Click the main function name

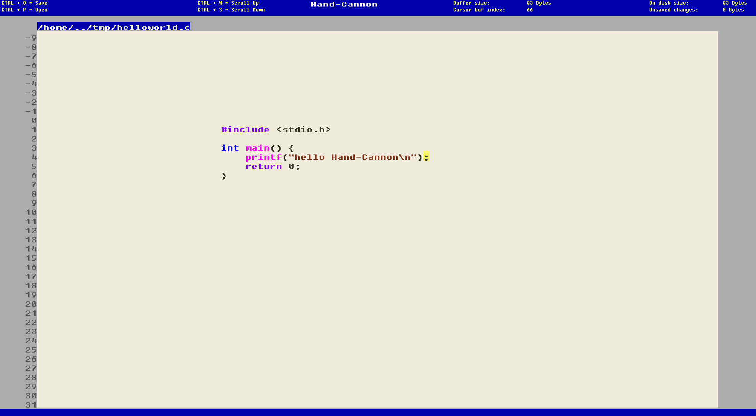[258, 148]
